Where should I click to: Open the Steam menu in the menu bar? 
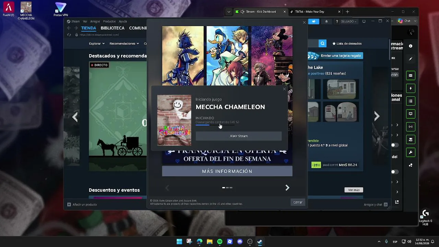75,21
